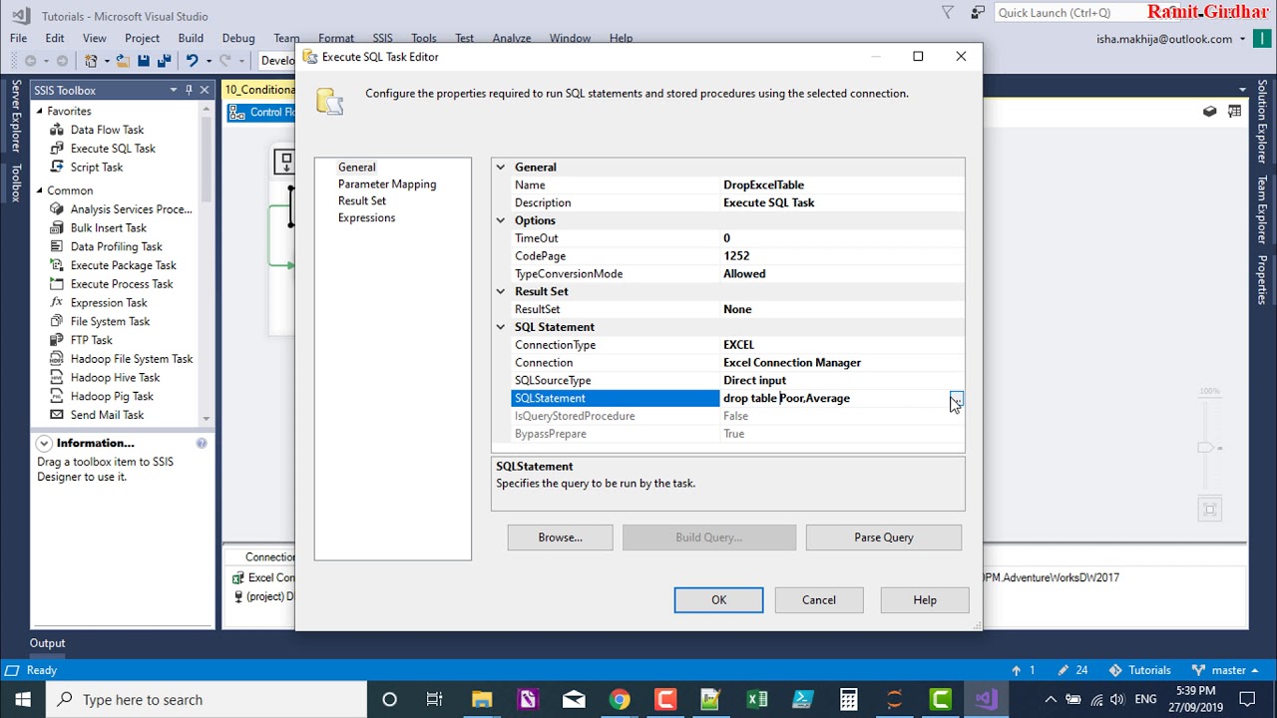This screenshot has height=718, width=1277.
Task: Open Google Chrome from the taskbar
Action: click(620, 699)
